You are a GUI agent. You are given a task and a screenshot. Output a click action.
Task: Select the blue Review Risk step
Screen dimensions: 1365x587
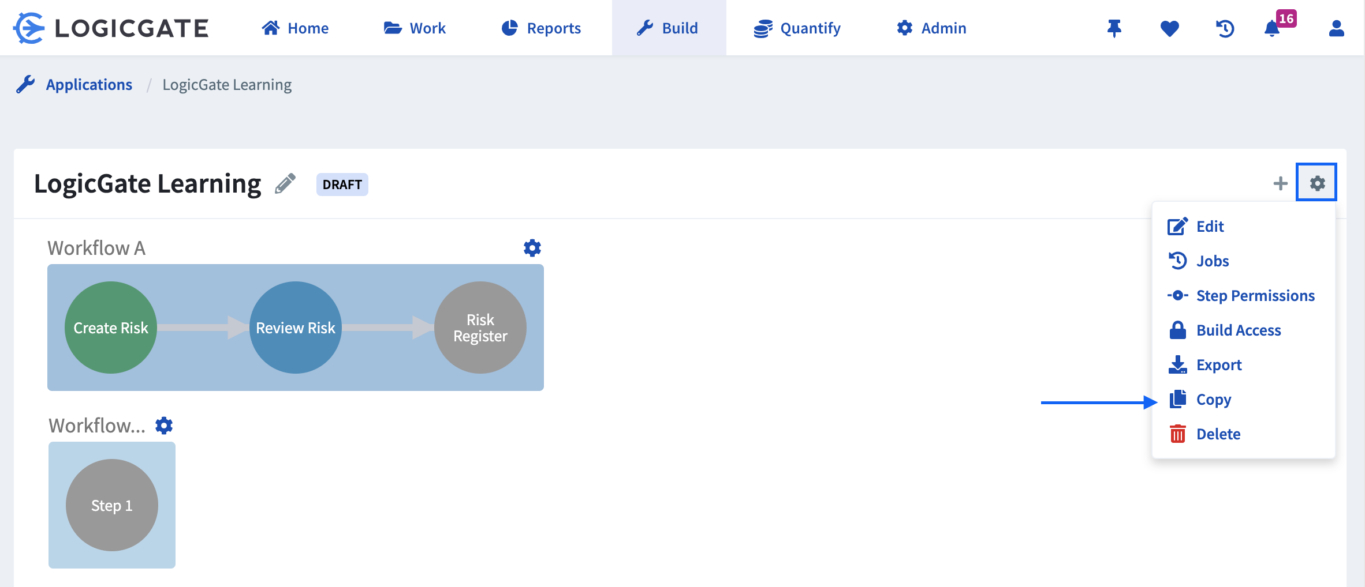296,328
